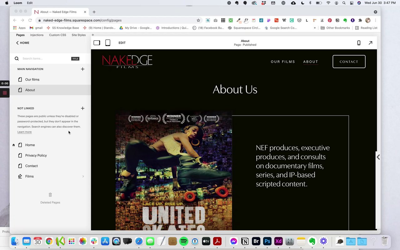Click the ABOUT nav link

click(x=311, y=62)
